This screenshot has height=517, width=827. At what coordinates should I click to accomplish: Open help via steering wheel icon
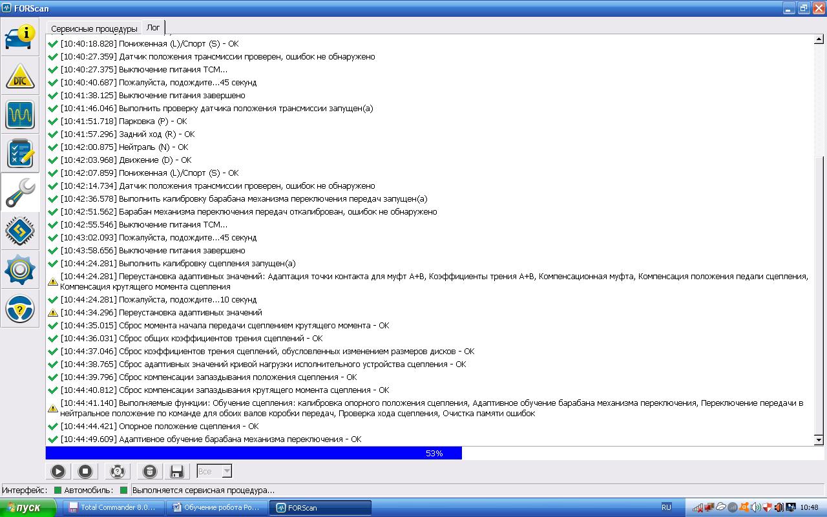21,310
